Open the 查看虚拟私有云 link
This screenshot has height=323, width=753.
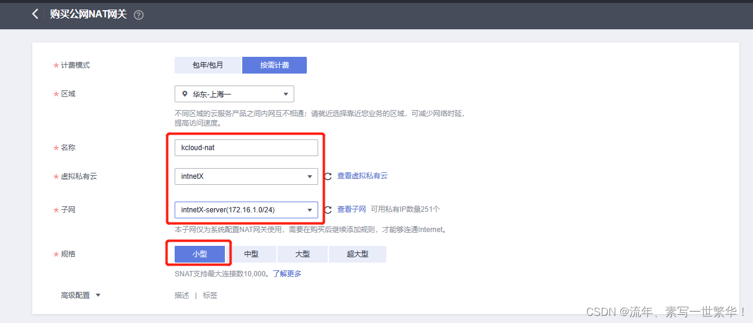pyautogui.click(x=362, y=176)
